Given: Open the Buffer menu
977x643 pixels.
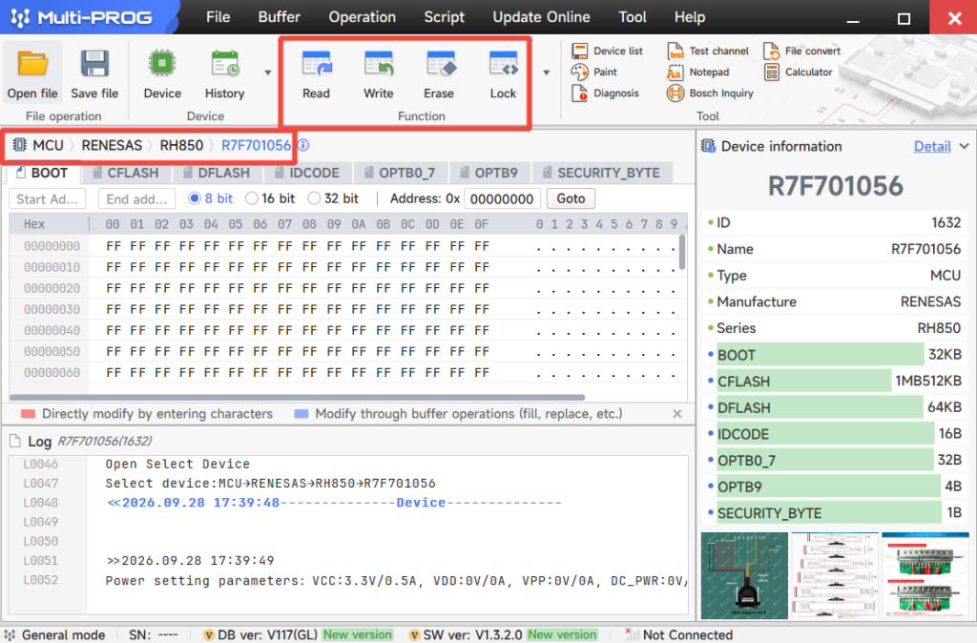Looking at the screenshot, I should (280, 17).
